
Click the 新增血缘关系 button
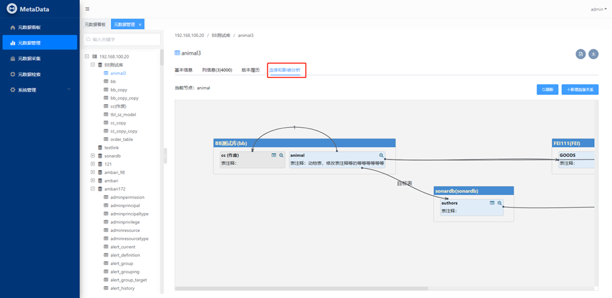(x=580, y=90)
